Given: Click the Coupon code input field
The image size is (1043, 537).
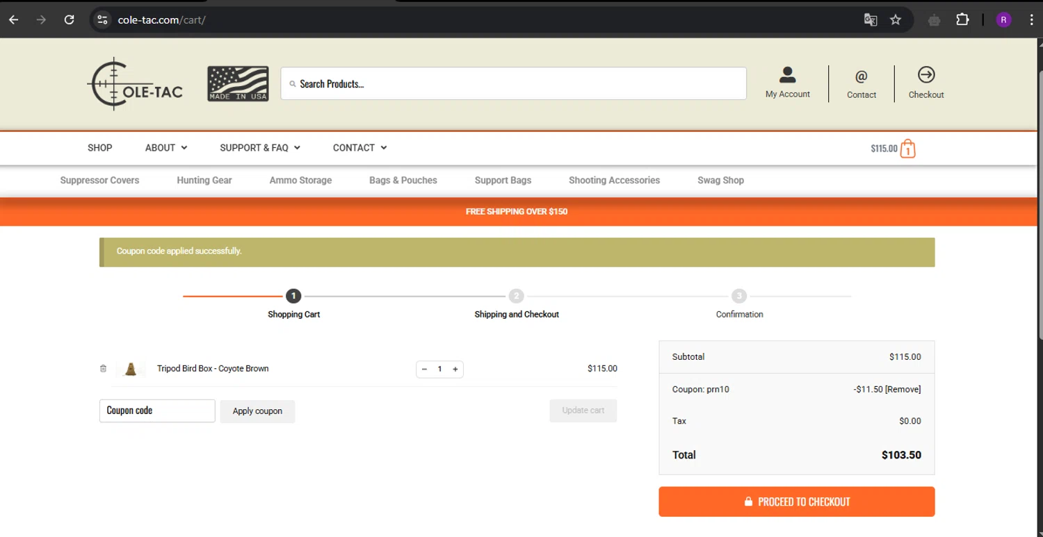Looking at the screenshot, I should click(x=157, y=411).
